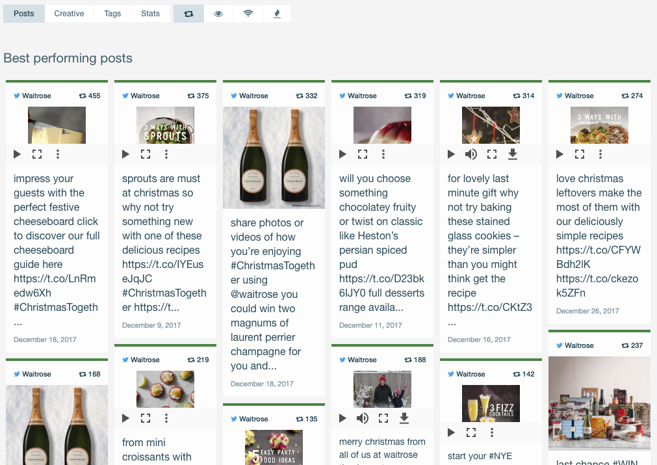Image resolution: width=657 pixels, height=465 pixels.
Task: Click the flame engagement sort icon
Action: 277,14
